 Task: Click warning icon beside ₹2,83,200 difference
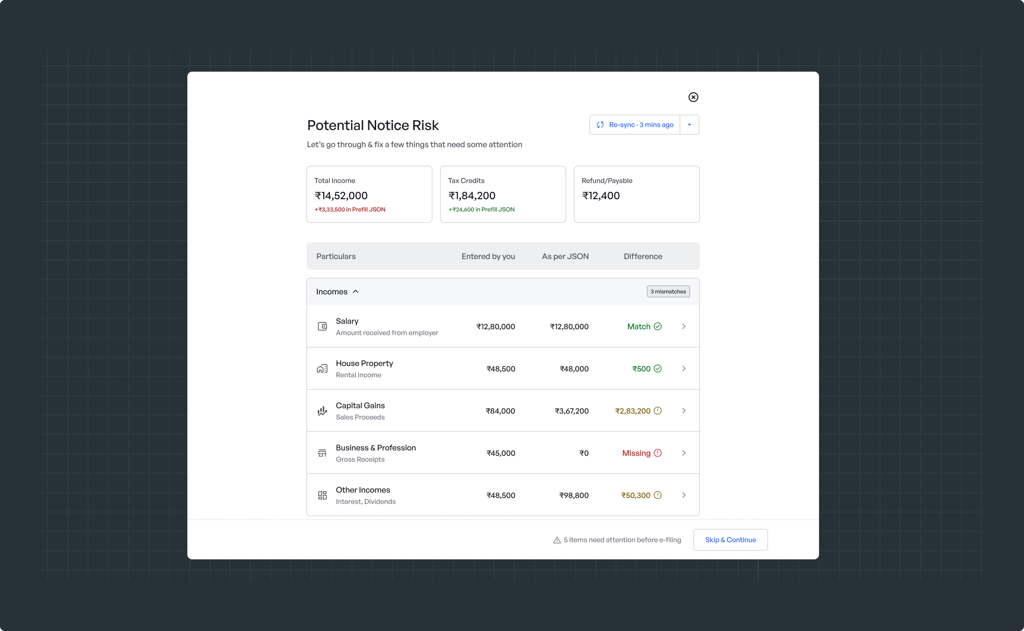658,411
